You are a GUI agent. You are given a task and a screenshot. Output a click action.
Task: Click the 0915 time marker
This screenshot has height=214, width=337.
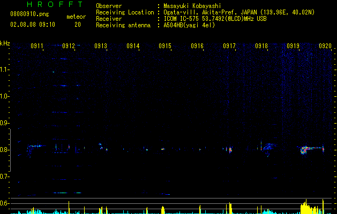165,45
